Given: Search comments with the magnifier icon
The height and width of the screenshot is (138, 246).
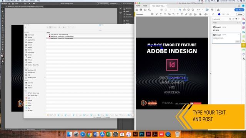Looking at the screenshot, I should click(230, 19).
